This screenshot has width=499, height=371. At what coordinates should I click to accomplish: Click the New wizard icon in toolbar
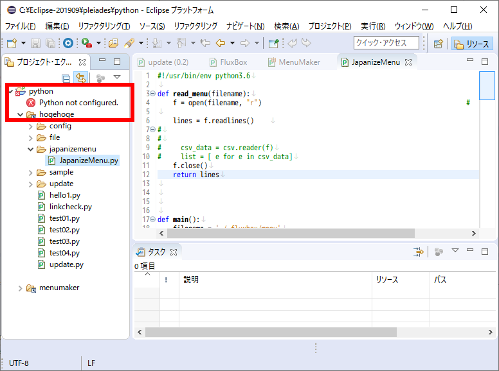[x=12, y=43]
